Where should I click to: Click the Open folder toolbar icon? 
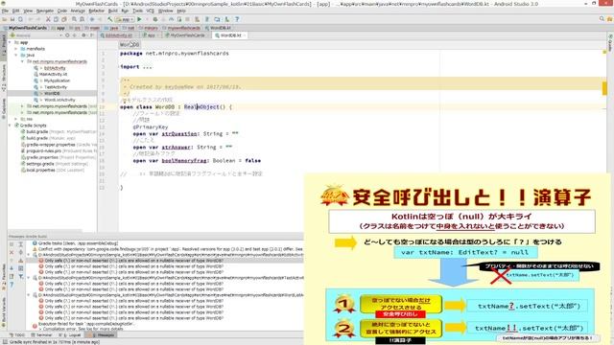coord(5,19)
